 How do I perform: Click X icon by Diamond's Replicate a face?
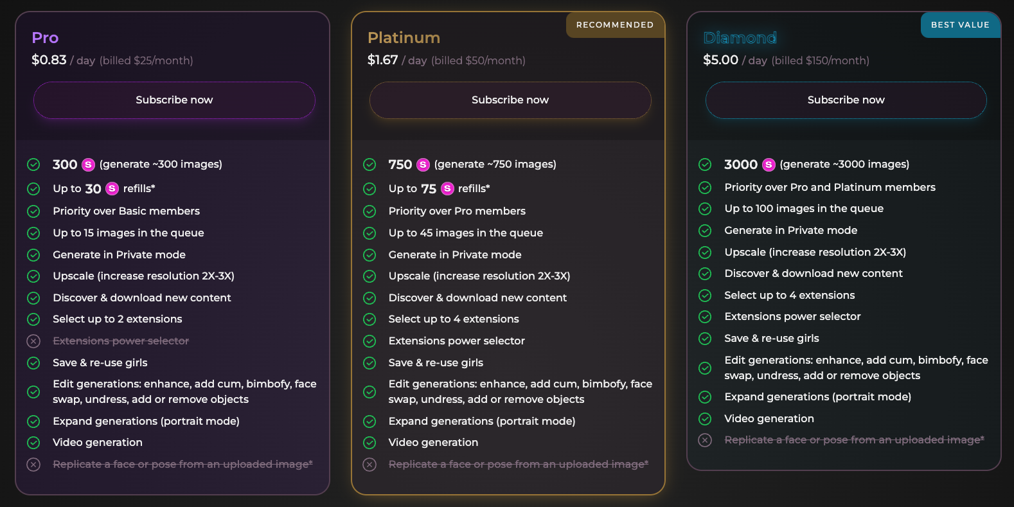point(705,440)
